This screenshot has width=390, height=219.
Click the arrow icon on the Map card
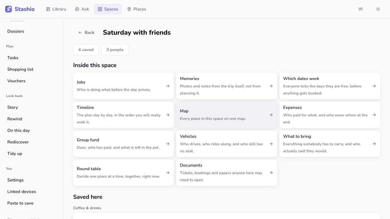click(x=271, y=115)
